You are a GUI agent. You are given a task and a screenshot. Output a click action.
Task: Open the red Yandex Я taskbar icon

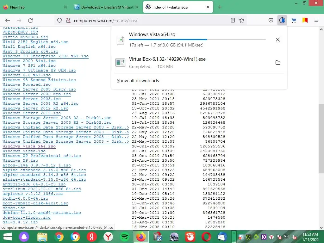pyautogui.click(x=91, y=237)
